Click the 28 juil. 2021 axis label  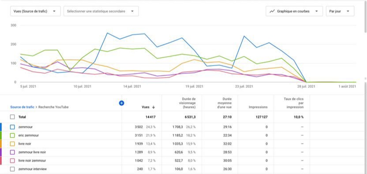307,86
